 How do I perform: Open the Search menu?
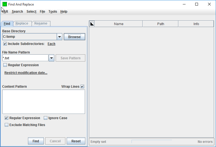(x=17, y=12)
